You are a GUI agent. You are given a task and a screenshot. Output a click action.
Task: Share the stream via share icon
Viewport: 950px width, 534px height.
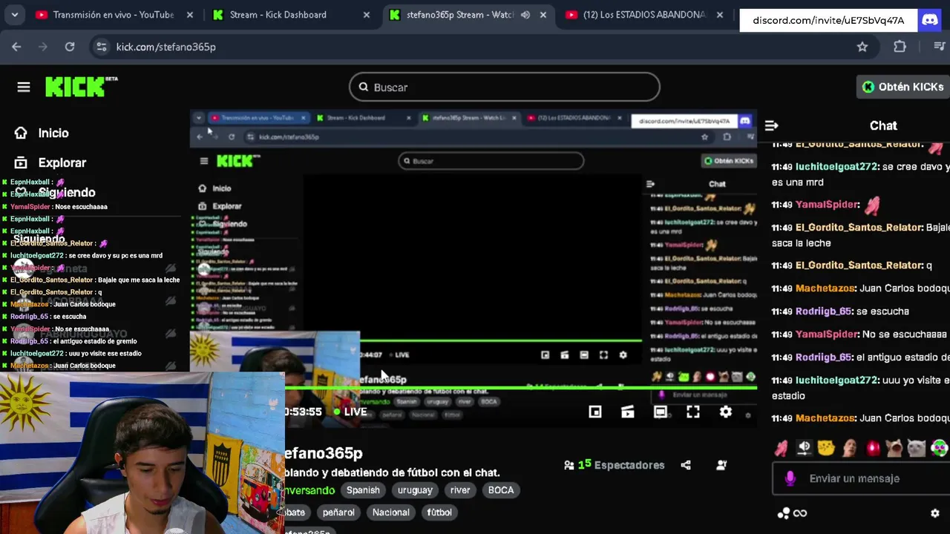click(x=686, y=465)
